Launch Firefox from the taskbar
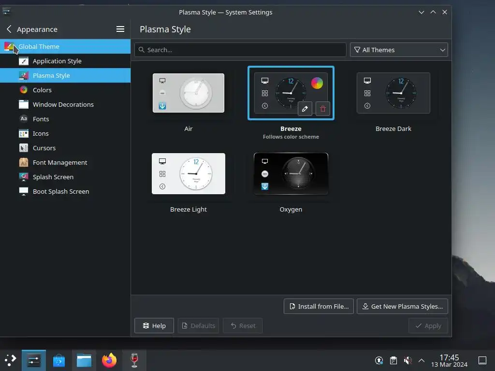This screenshot has width=495, height=371. click(x=109, y=360)
